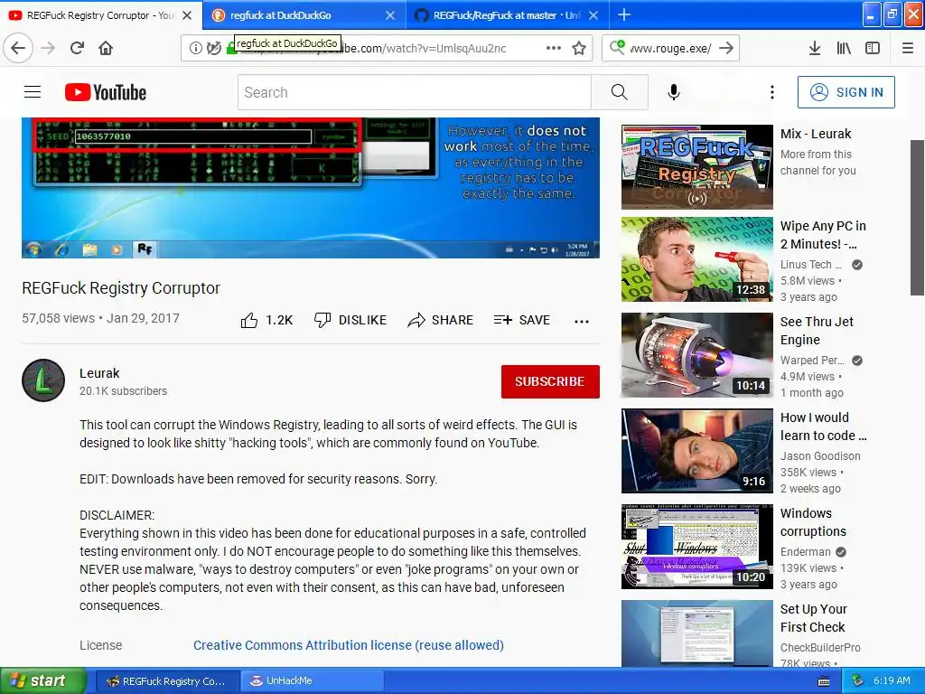Show site information icon in address bar
Viewport: 925px width, 694px height.
(195, 48)
